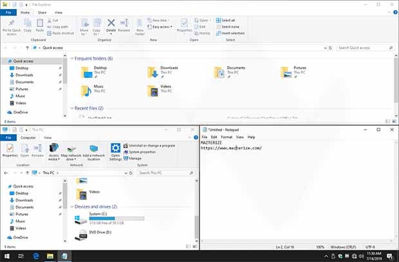Click Select all in Select group
The image size is (399, 262).
tap(225, 21)
